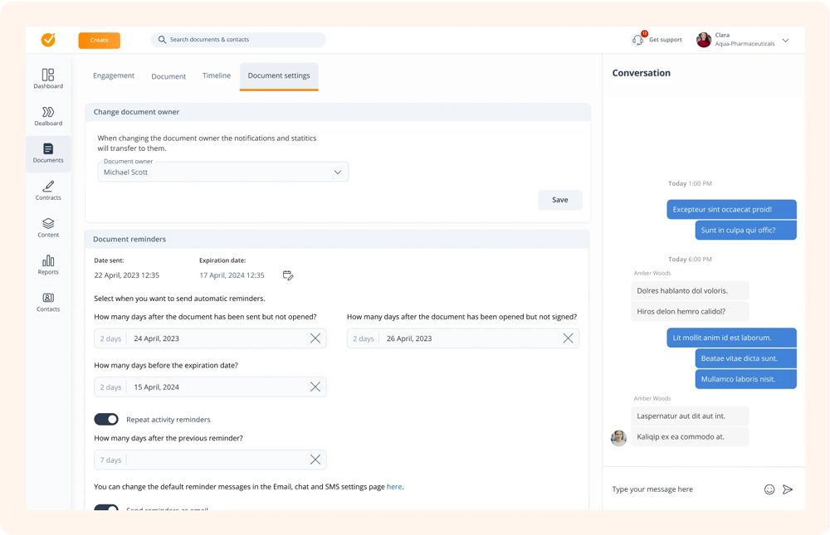Screen dimensions: 830x535
Task: Switch to the Engagement tab
Action: 114,75
